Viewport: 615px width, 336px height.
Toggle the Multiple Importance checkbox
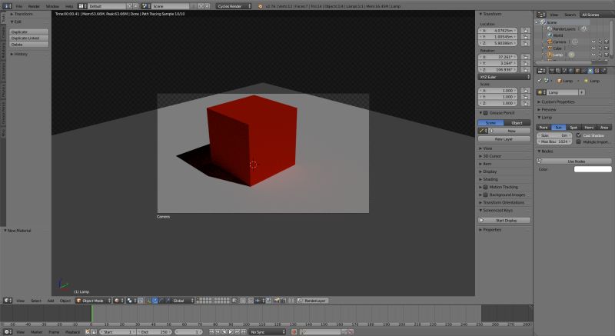[579, 141]
